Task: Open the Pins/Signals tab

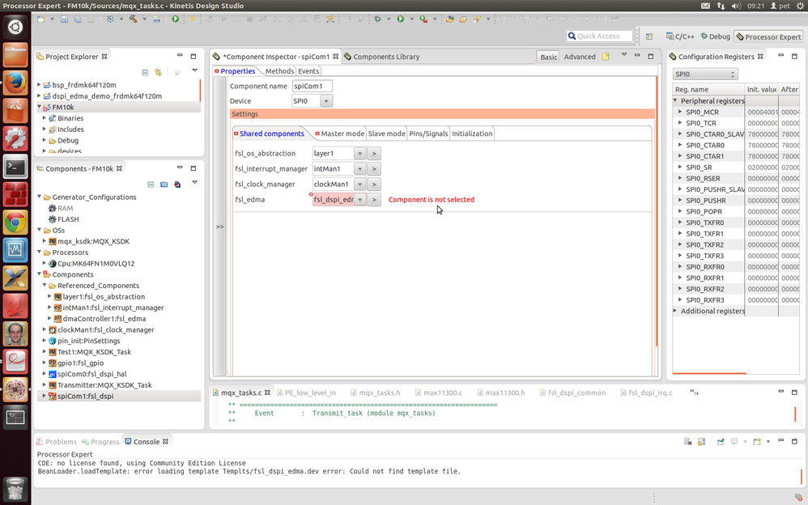Action: pyautogui.click(x=428, y=134)
